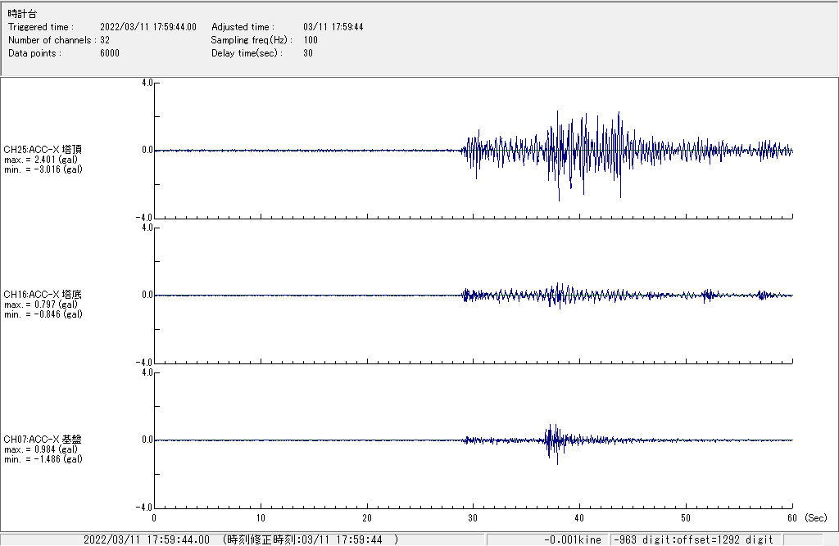Click the 30 second tick on time axis
Screen dimensions: 839x546
point(473,517)
